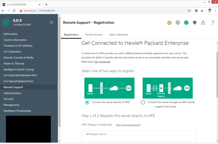Open Intelligent System Tuning page
This screenshot has height=144, width=218.
pos(19,69)
